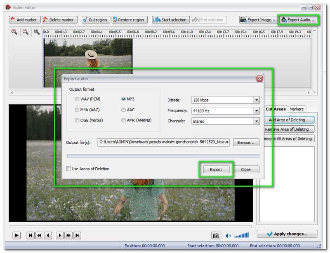This screenshot has width=330, height=253.
Task: Open the Export Image dialog
Action: [x=258, y=20]
